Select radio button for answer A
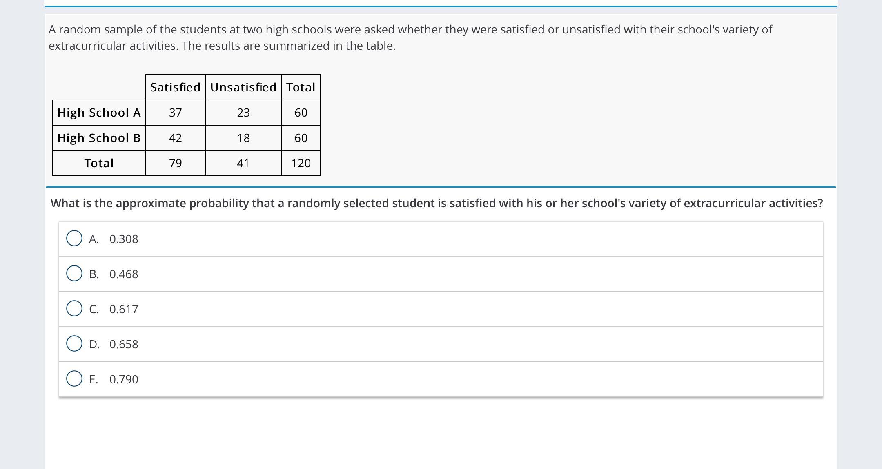 pyautogui.click(x=74, y=239)
